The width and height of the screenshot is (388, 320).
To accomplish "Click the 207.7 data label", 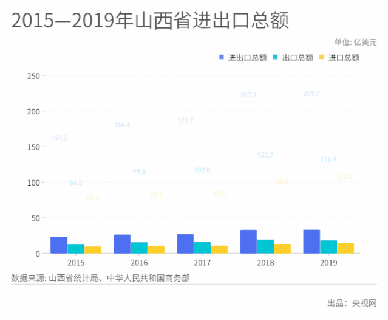I will click(248, 95).
